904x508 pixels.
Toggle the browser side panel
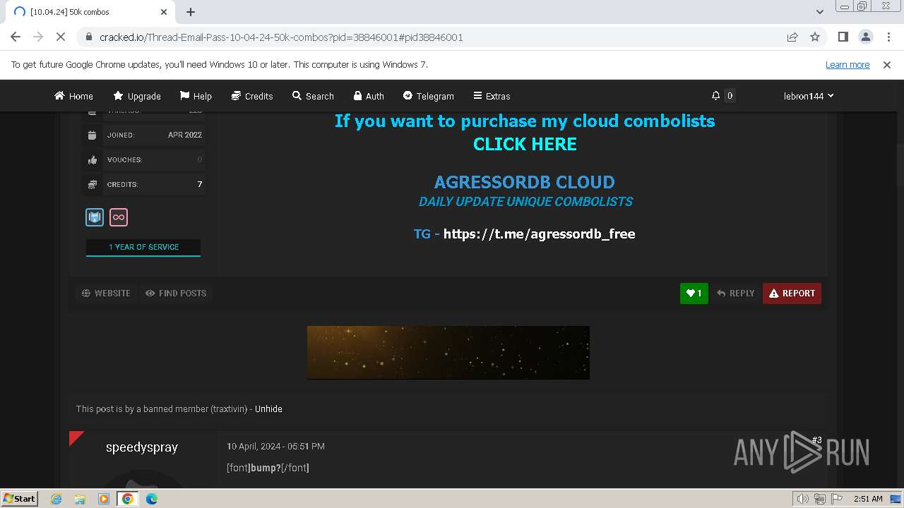click(843, 37)
